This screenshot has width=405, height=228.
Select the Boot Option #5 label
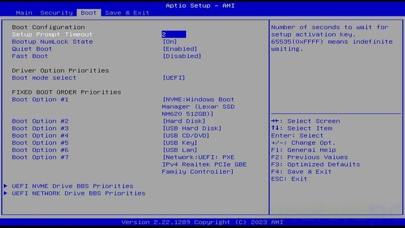(40, 142)
